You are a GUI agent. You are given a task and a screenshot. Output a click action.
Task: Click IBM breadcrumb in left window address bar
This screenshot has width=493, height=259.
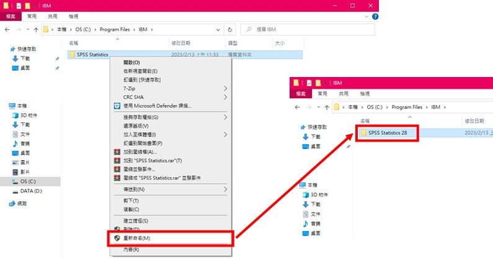(x=143, y=29)
